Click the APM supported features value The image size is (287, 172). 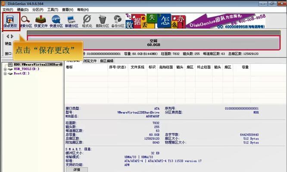point(127,165)
